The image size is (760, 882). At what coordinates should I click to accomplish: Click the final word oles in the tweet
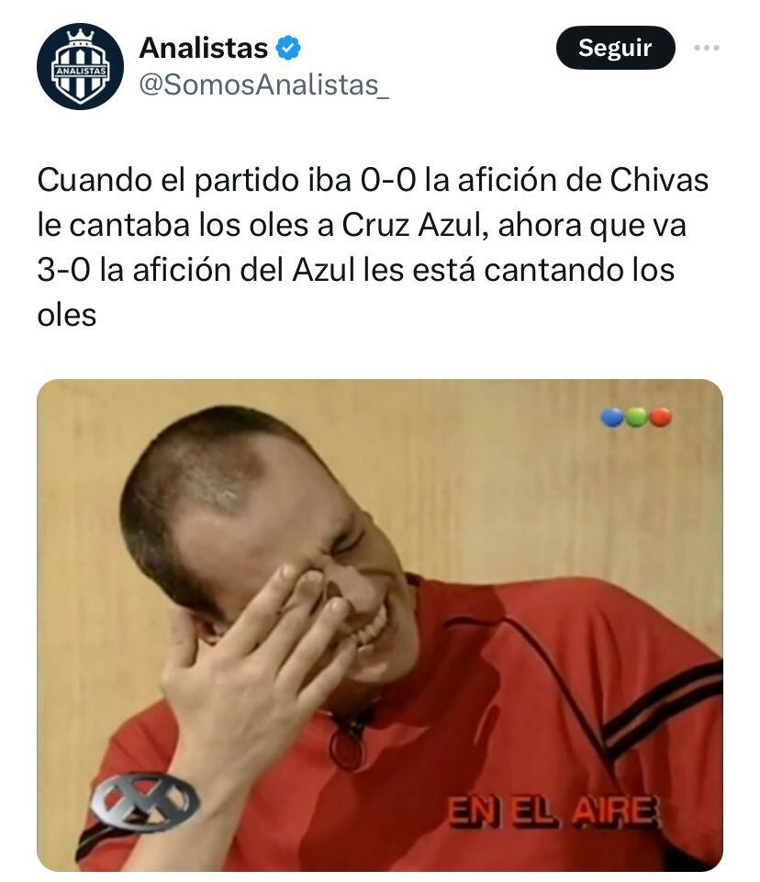(x=66, y=315)
